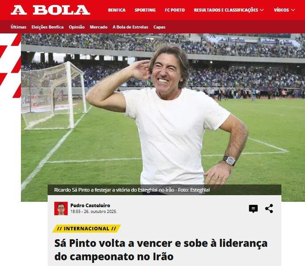Select Eleições Benfica in the submenu
The image size is (305, 266).
pos(48,27)
